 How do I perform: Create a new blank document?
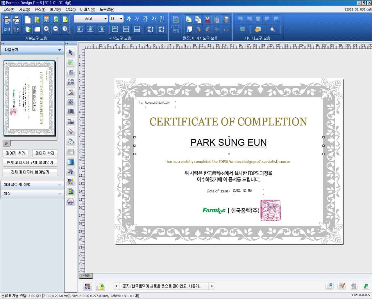coord(28,20)
